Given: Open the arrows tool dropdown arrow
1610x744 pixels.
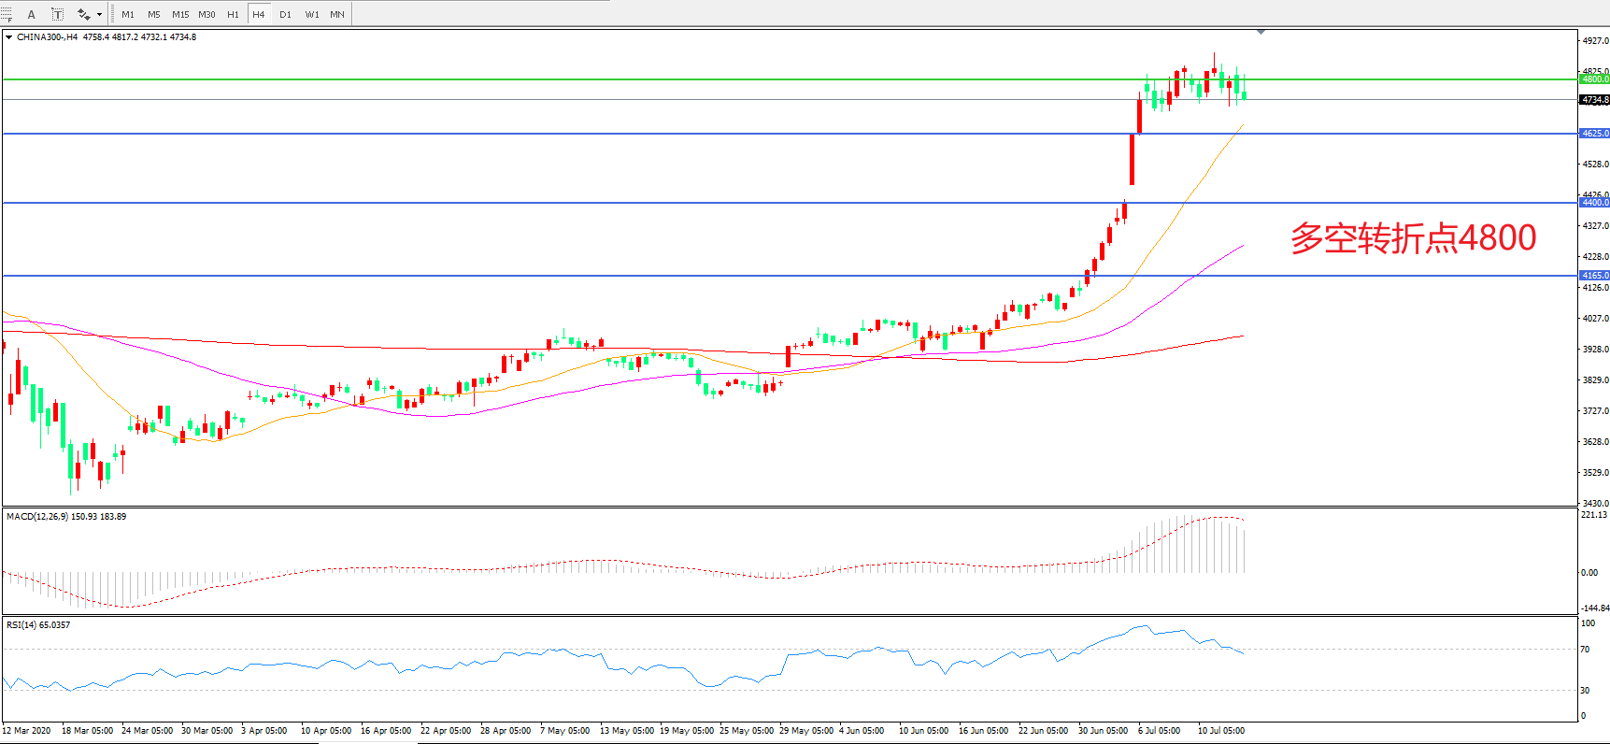Looking at the screenshot, I should pyautogui.click(x=99, y=14).
